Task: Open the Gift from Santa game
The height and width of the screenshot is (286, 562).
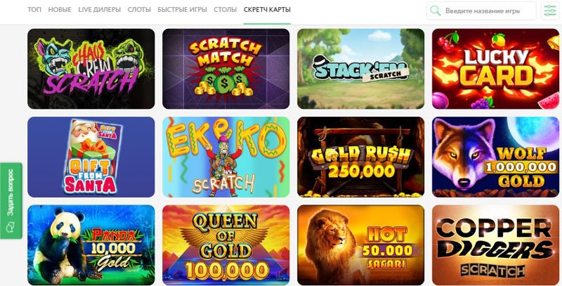Action: [x=91, y=157]
